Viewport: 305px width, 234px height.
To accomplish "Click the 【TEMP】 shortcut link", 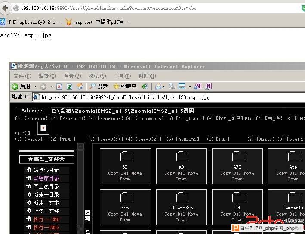I will tap(67, 139).
